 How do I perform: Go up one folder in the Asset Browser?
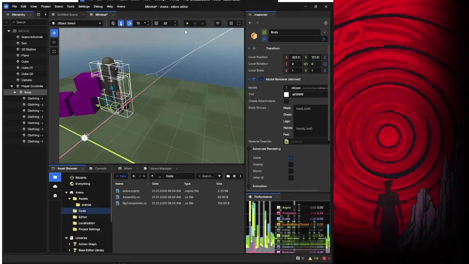(x=152, y=176)
